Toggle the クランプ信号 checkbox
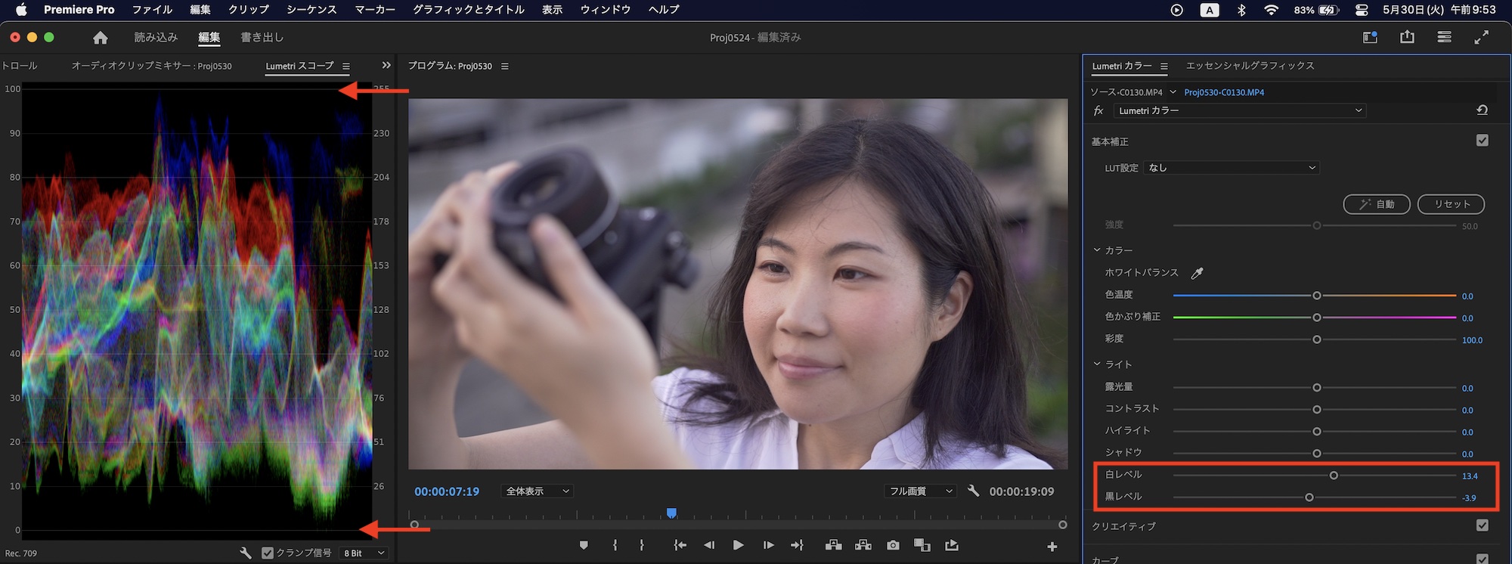Viewport: 1512px width, 564px height. click(268, 553)
